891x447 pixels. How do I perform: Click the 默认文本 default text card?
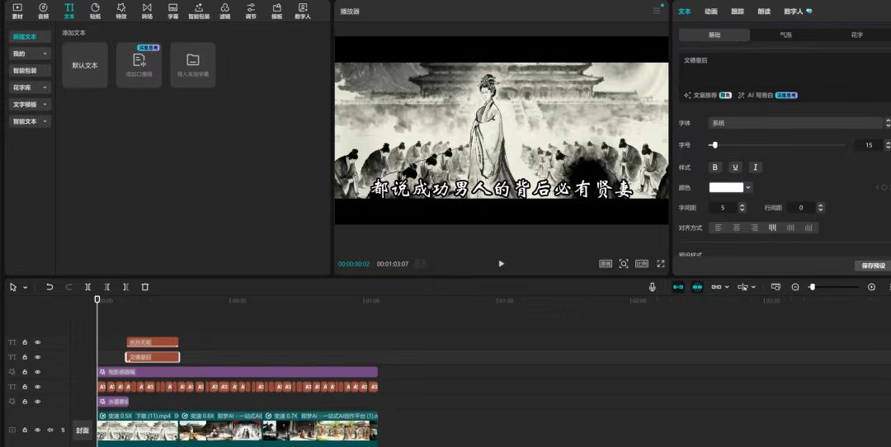[x=85, y=65]
